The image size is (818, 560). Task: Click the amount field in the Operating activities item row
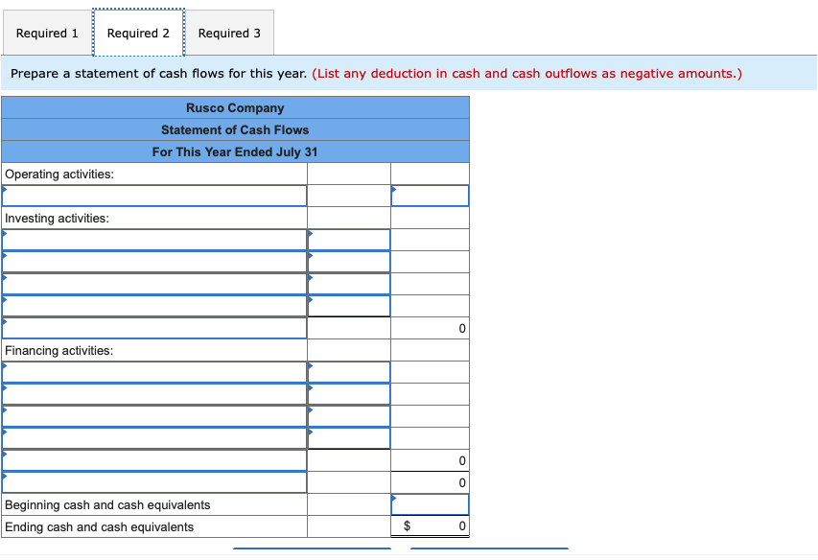click(x=430, y=196)
